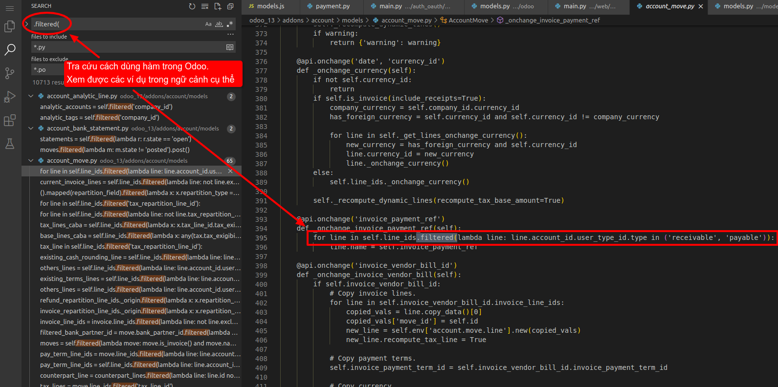Open the application menu hamburger icon
Image resolution: width=778 pixels, height=387 pixels.
pyautogui.click(x=9, y=8)
